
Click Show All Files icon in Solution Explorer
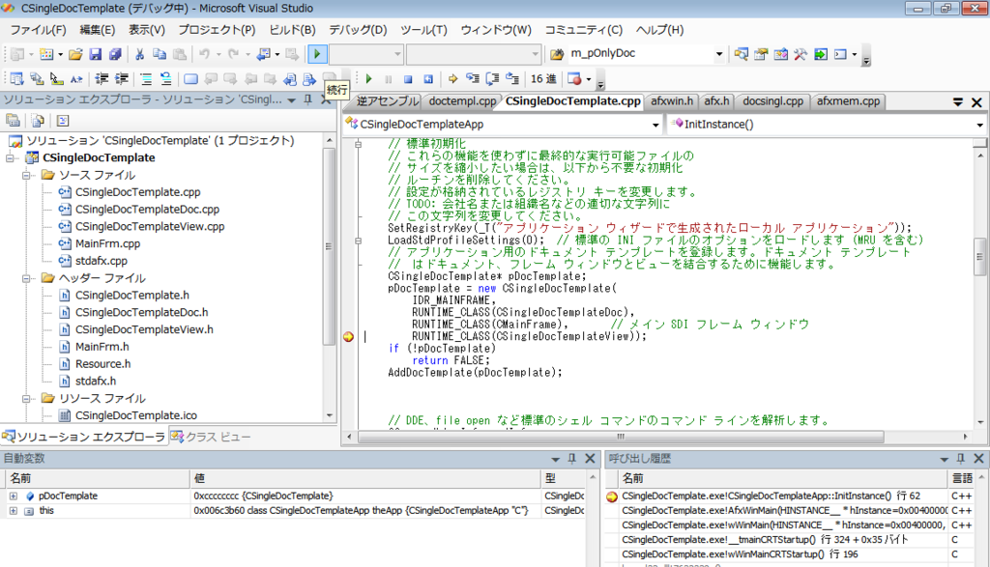(38, 121)
